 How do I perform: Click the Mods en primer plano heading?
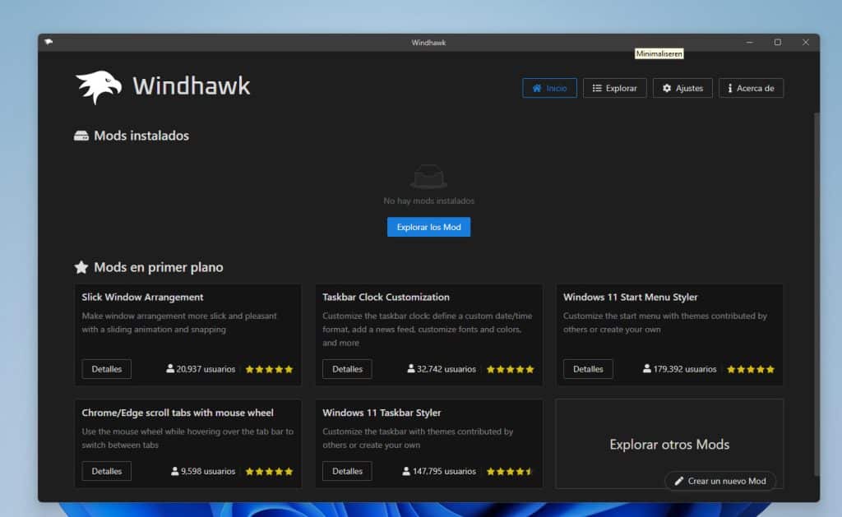159,267
